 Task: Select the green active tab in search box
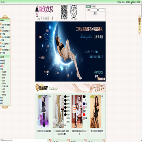88,6
